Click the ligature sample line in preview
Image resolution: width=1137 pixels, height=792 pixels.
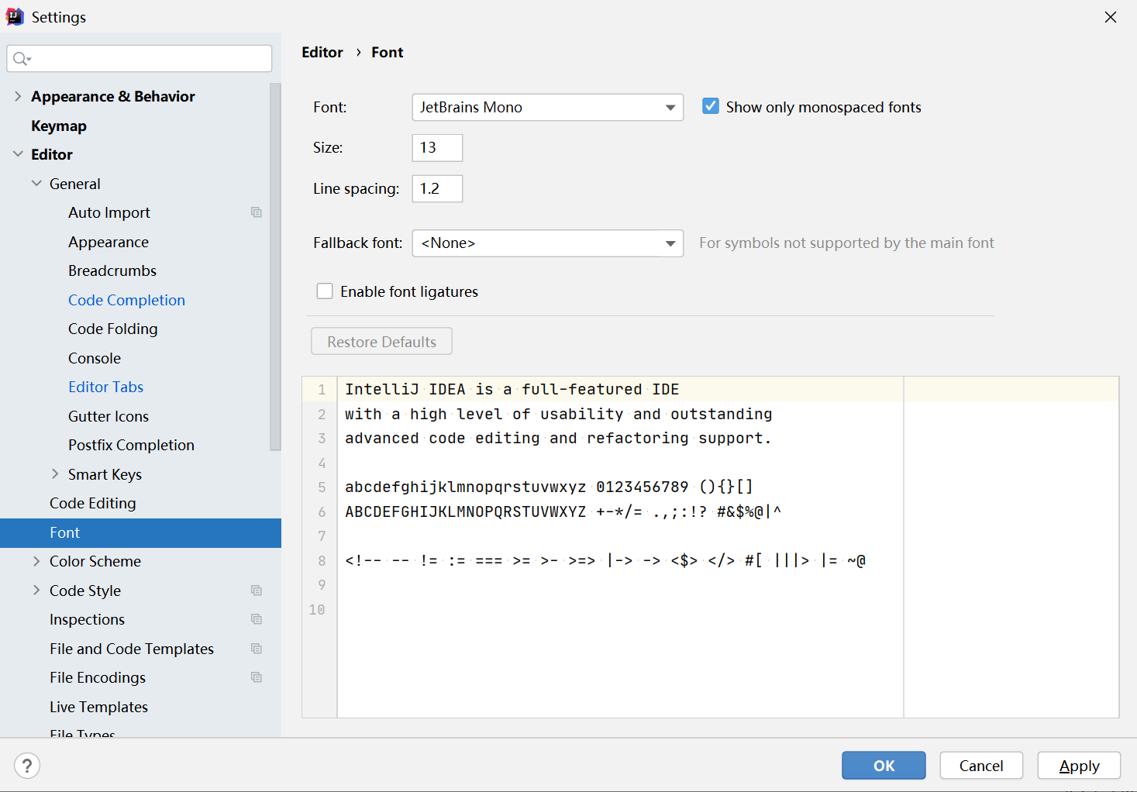click(605, 560)
